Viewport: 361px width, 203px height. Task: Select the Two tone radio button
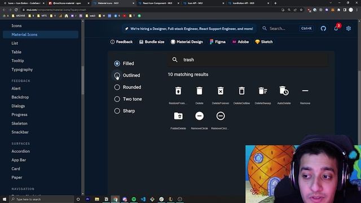(x=117, y=99)
